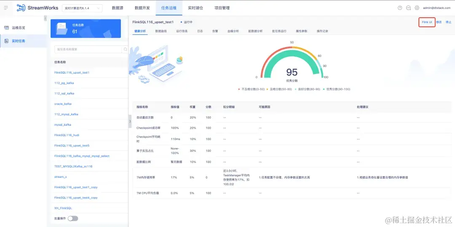Screen dimensions: 455x227
Task: Open the 实时湖仓 top menu
Action: [195, 8]
